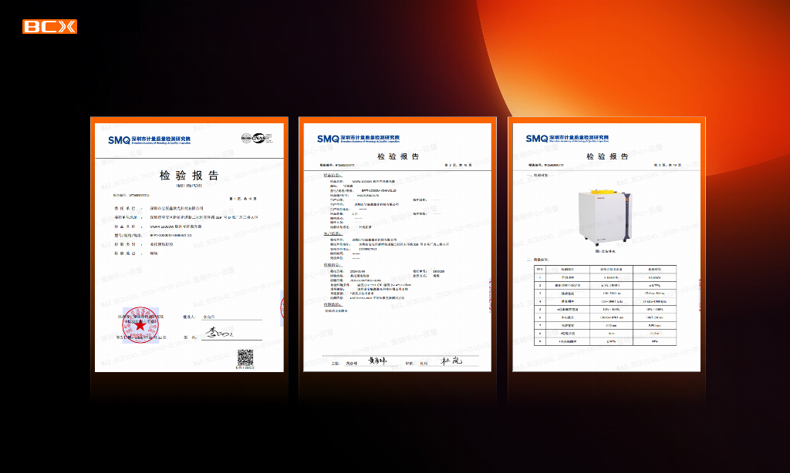Open the third test report page

(x=608, y=247)
